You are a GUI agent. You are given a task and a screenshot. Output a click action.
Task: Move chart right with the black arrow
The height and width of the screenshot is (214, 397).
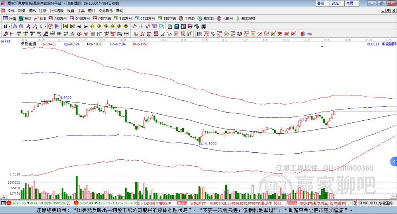(86, 26)
